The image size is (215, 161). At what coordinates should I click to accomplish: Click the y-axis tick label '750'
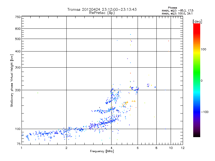pos(18,17)
